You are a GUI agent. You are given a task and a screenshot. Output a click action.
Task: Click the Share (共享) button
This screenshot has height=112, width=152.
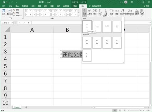[146, 6]
